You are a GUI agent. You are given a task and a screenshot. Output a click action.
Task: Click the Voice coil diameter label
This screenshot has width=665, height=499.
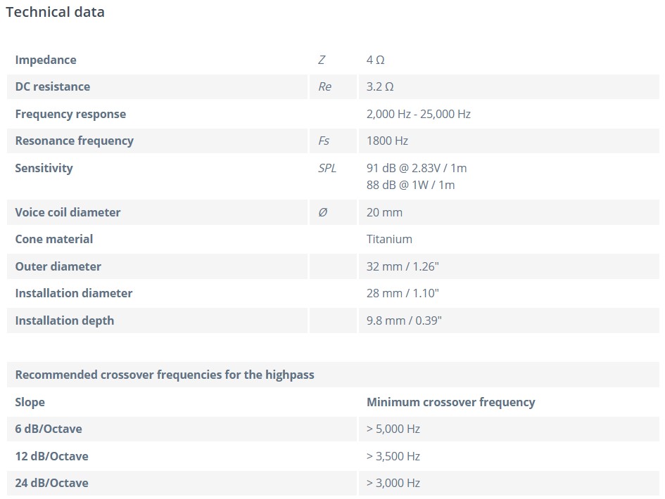click(68, 212)
